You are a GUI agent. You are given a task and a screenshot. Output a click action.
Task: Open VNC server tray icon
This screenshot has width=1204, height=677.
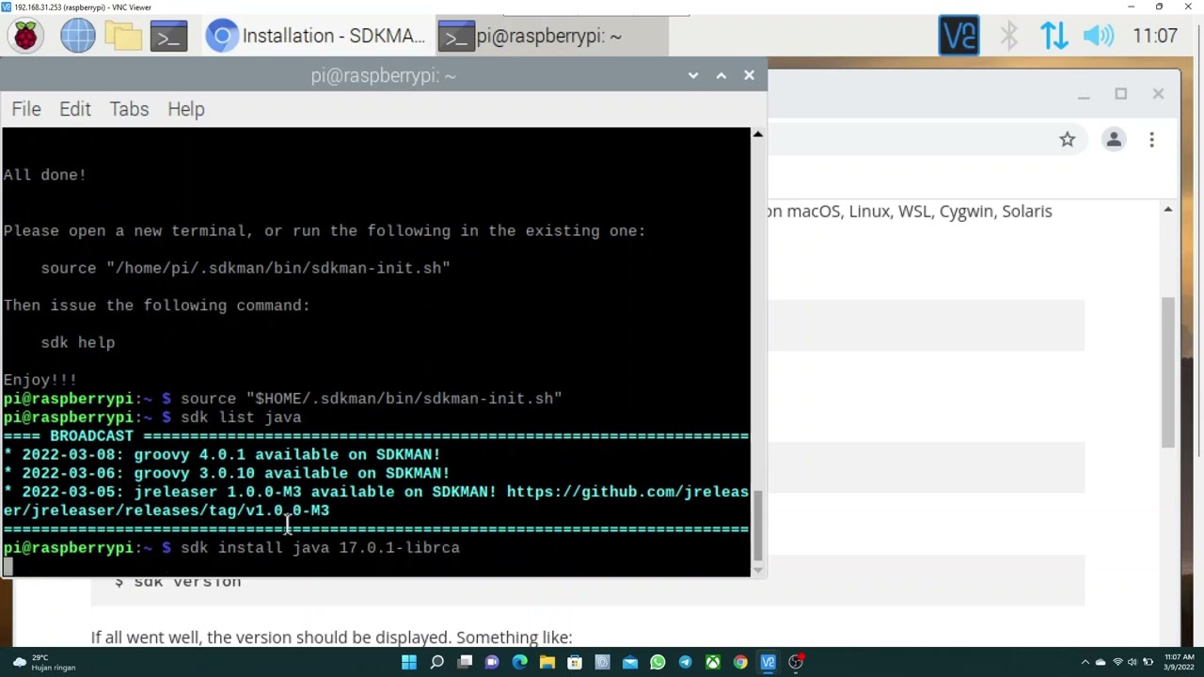point(958,36)
